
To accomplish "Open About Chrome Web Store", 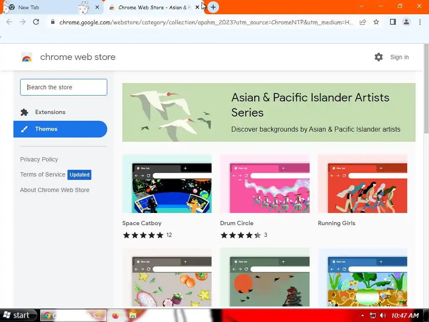I will pos(55,190).
